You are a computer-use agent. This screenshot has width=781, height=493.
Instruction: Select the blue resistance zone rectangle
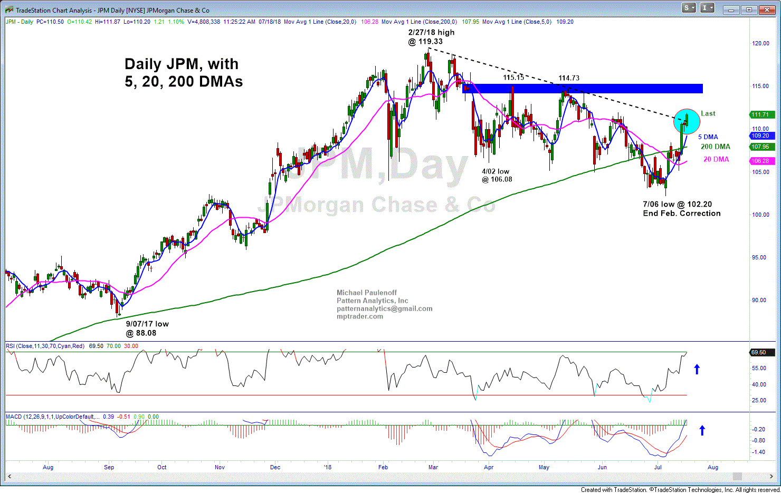point(582,89)
